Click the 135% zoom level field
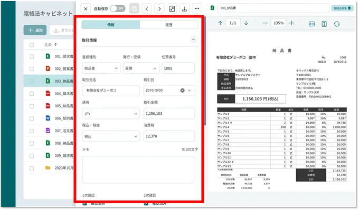 pyautogui.click(x=278, y=23)
